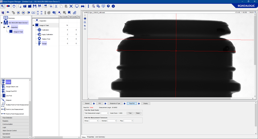Click the Info icon in toolbar

(113, 6)
